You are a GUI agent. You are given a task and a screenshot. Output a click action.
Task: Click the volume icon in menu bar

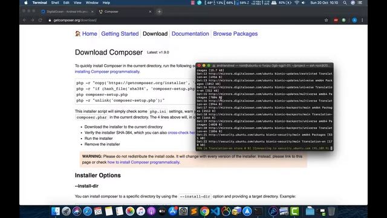tap(304, 2)
